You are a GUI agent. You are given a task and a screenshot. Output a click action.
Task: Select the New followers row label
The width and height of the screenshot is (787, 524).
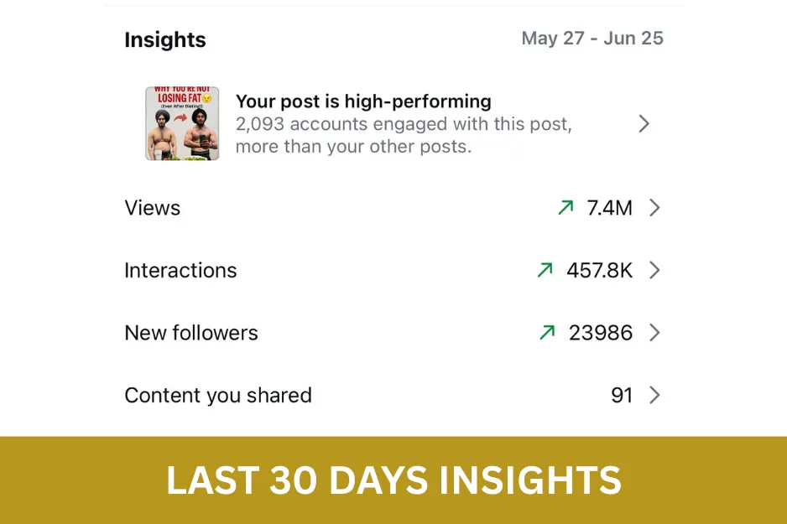click(x=191, y=333)
